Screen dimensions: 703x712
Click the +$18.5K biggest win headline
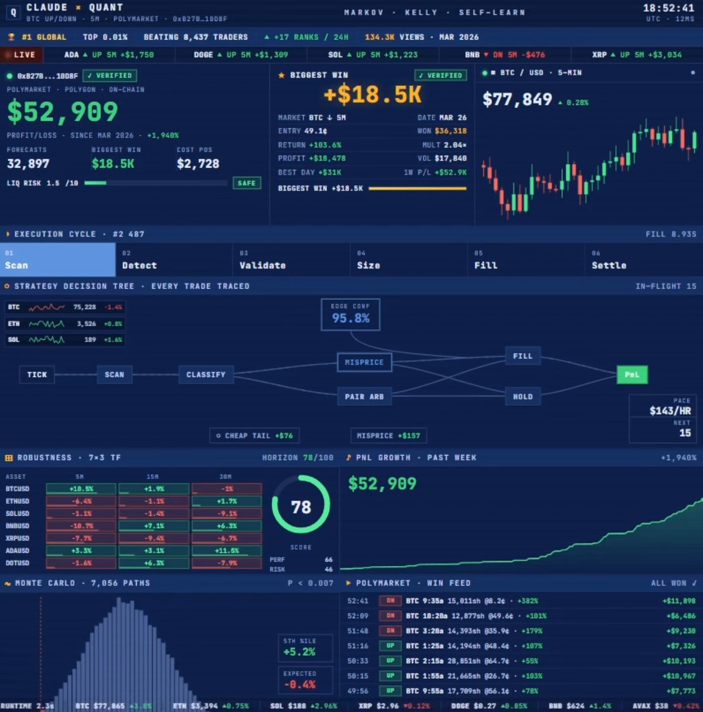pos(373,95)
